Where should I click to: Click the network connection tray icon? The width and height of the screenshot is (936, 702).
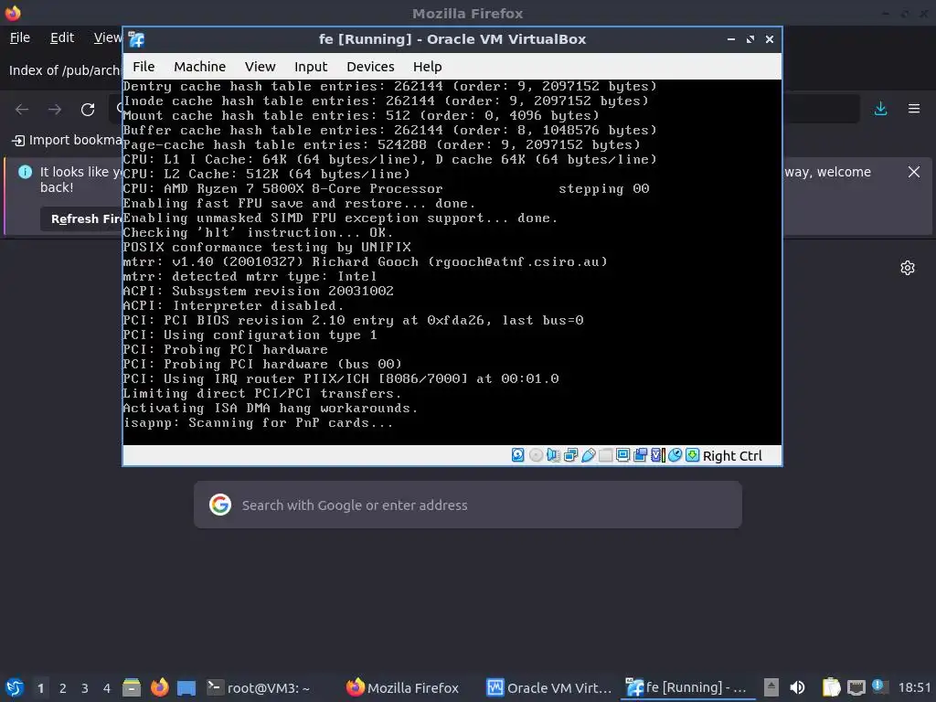point(856,687)
